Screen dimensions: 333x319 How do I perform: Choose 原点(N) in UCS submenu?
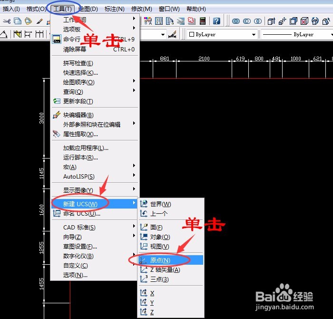coord(171,260)
